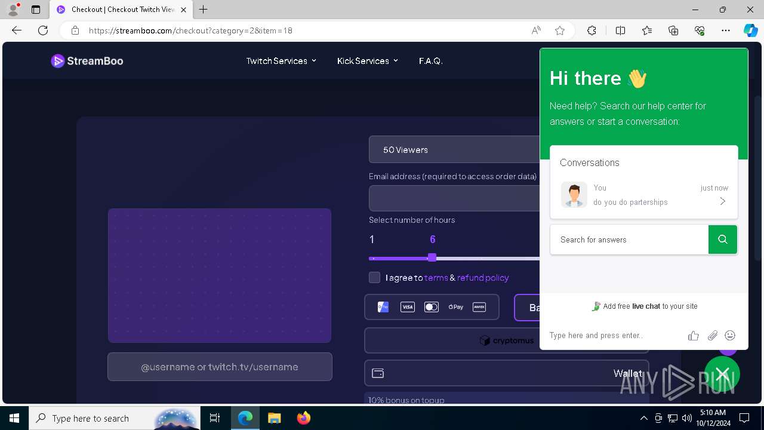
Task: Open Collections
Action: (673, 30)
